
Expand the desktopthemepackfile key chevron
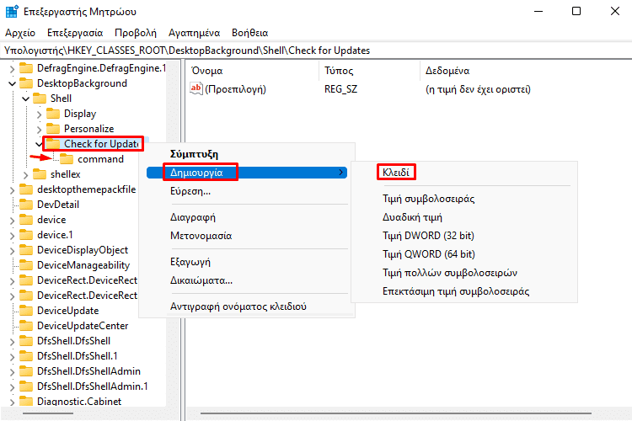(x=12, y=190)
